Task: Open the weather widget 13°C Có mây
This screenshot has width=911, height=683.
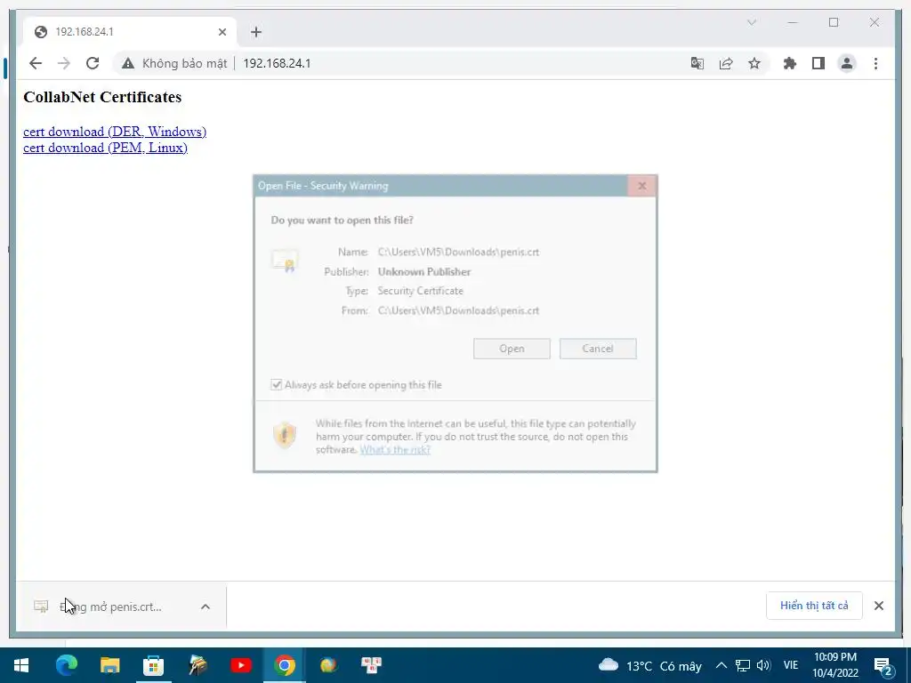Action: click(649, 665)
